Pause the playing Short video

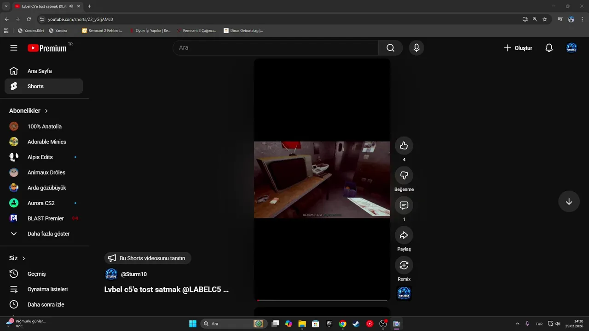point(322,179)
